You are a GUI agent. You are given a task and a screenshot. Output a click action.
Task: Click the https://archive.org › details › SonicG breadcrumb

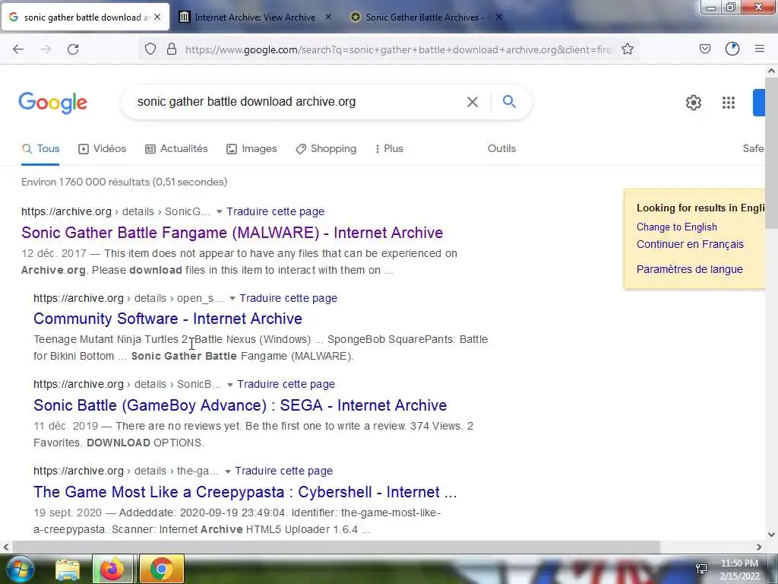coord(115,211)
